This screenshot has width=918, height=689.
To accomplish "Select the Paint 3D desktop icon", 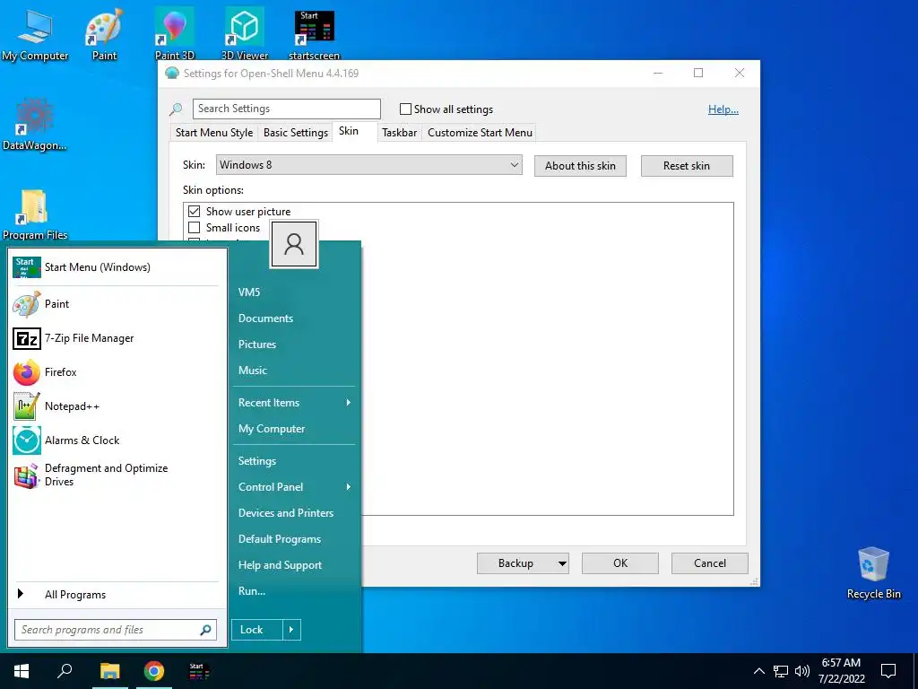I will click(x=175, y=35).
